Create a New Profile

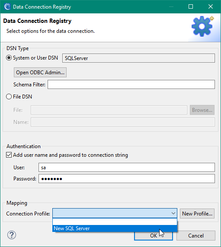[197, 214]
